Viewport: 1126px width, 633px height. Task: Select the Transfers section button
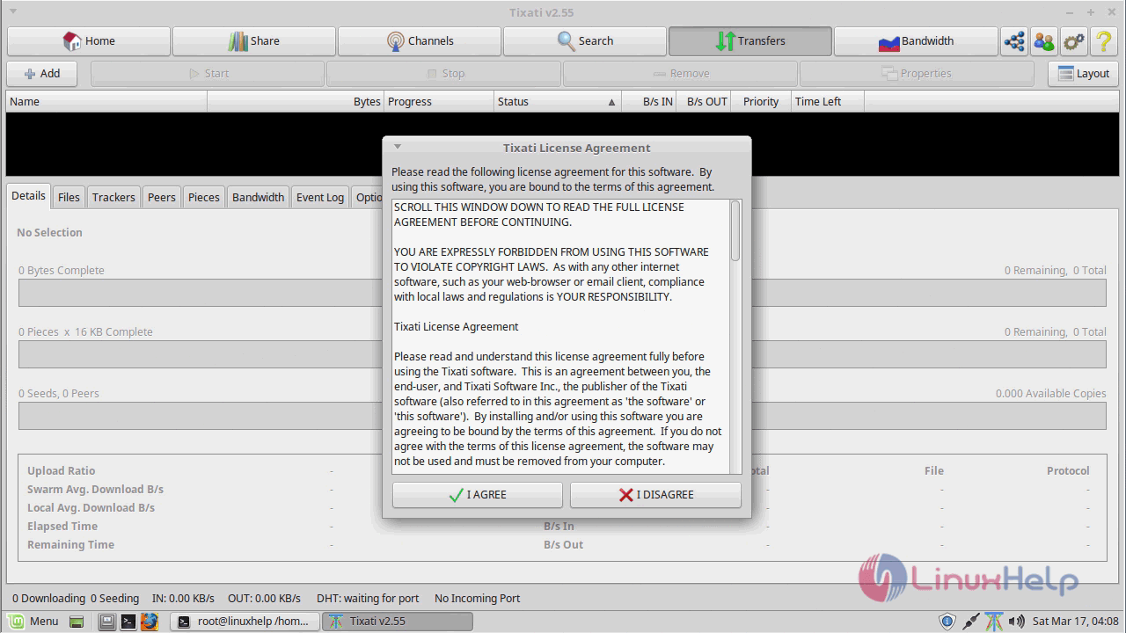pos(750,41)
